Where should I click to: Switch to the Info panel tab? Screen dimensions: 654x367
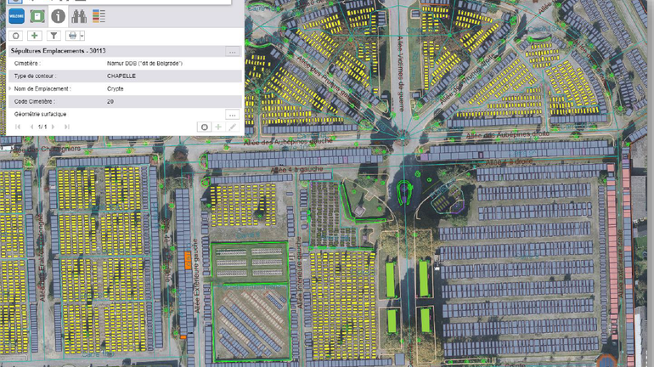tap(58, 16)
